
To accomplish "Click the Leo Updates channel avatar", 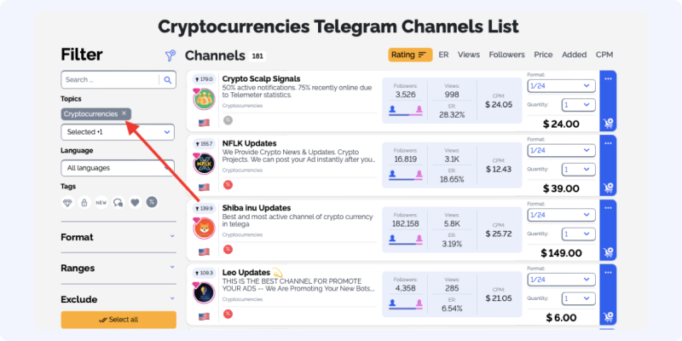I will (x=204, y=292).
